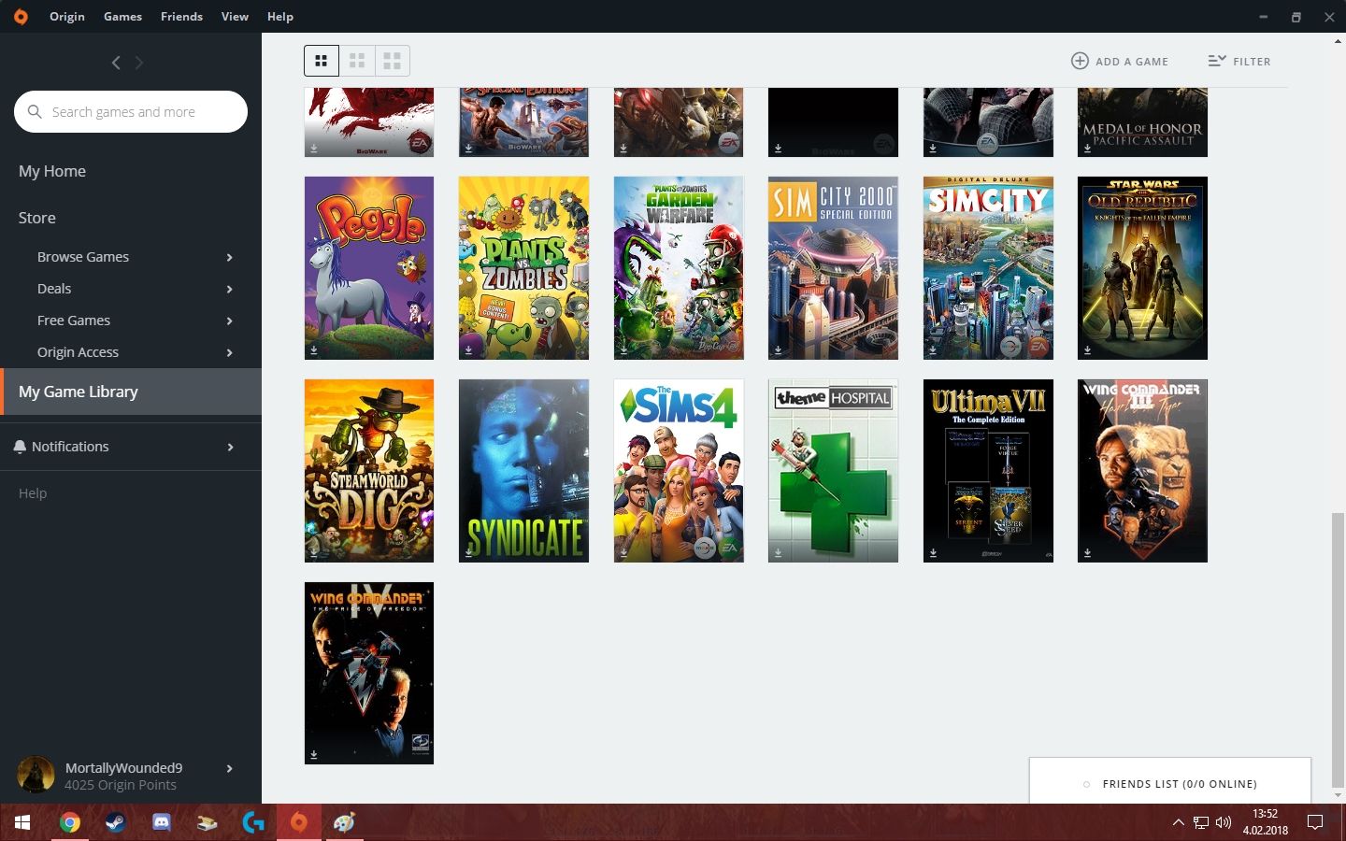Open the Friends menu
Screen dimensions: 1346x841
(x=181, y=17)
